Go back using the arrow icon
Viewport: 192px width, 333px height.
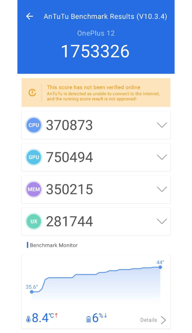(30, 16)
